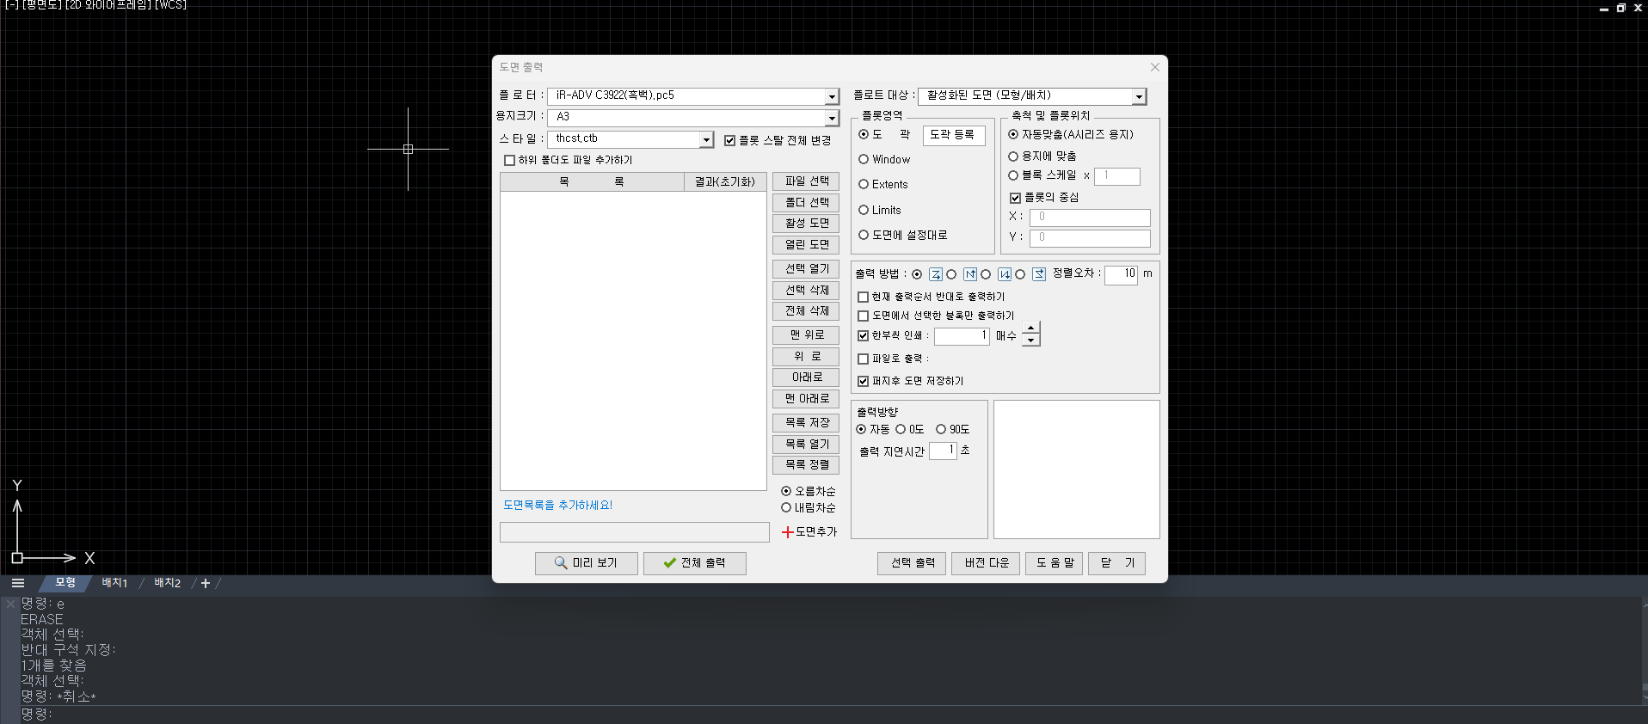Click the 목록 저장 button

coord(806,423)
